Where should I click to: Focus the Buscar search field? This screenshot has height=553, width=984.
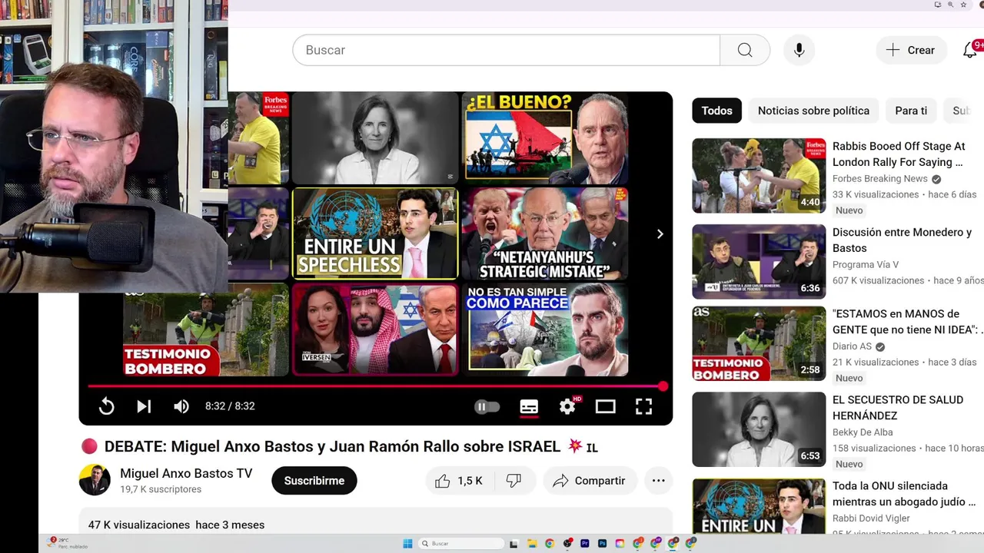click(506, 50)
